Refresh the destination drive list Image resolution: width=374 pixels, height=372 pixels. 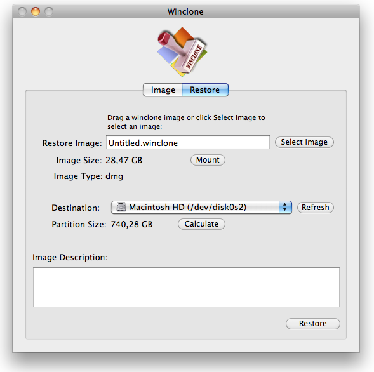click(316, 207)
